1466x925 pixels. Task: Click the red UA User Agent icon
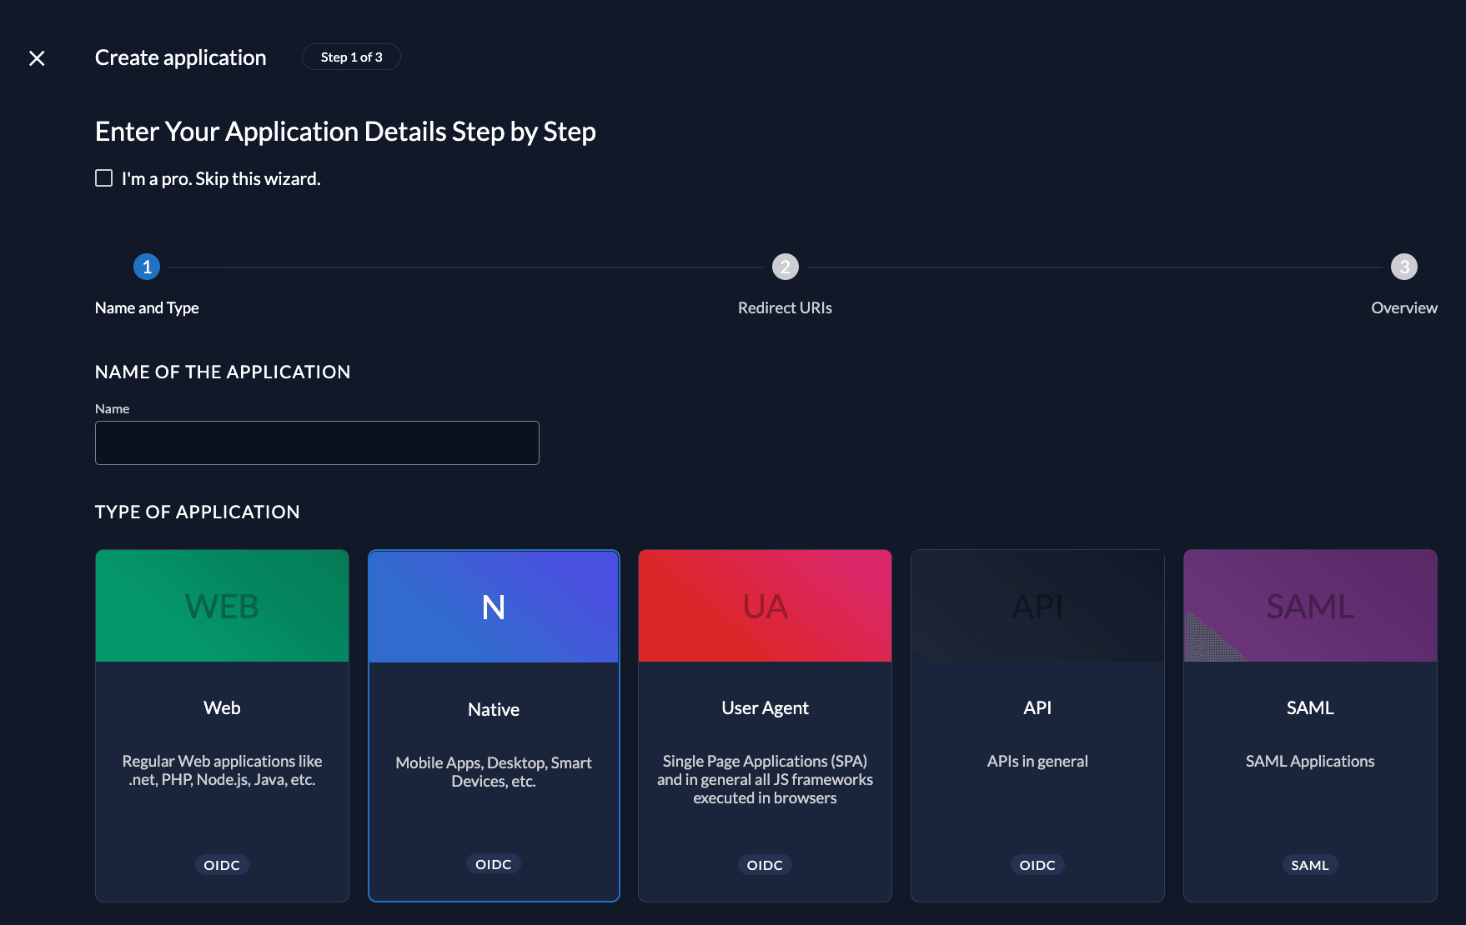point(764,605)
